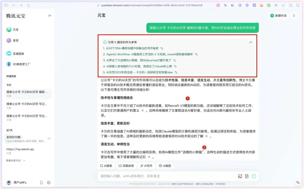Click the 对话历史 section heading
This screenshot has width=304, height=189.
(x=11, y=76)
